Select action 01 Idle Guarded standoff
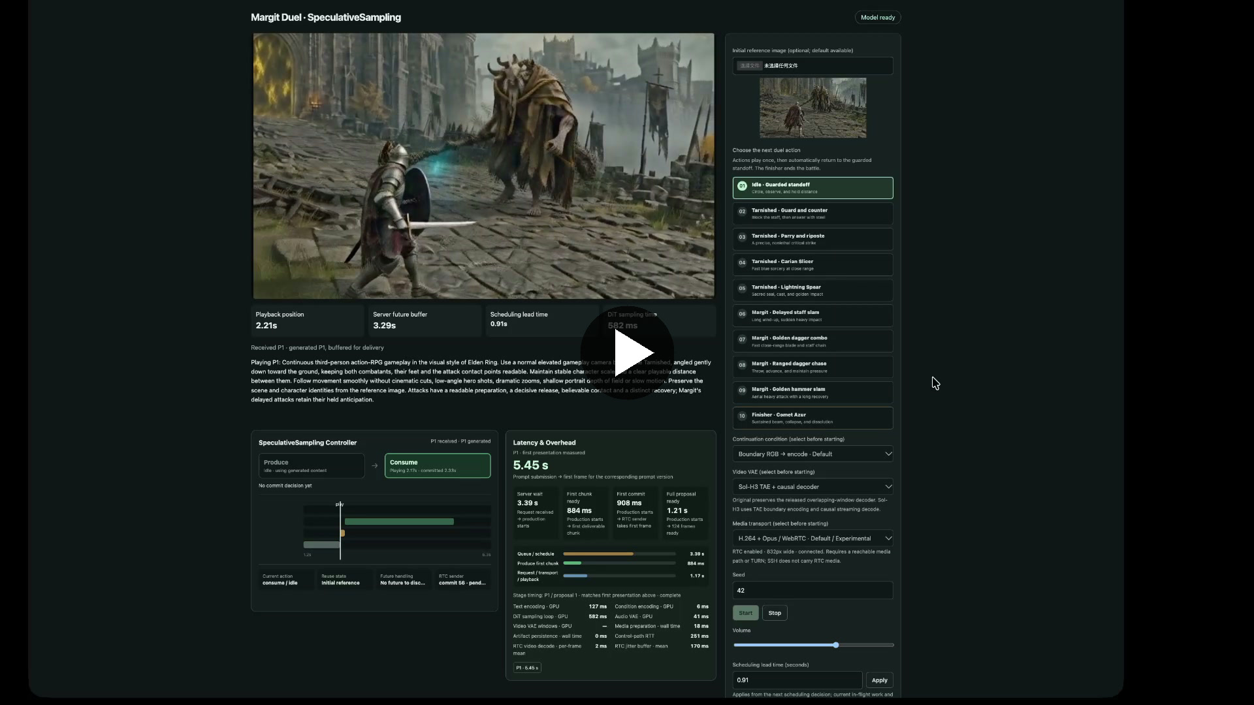Viewport: 1254px width, 705px height. pos(812,188)
